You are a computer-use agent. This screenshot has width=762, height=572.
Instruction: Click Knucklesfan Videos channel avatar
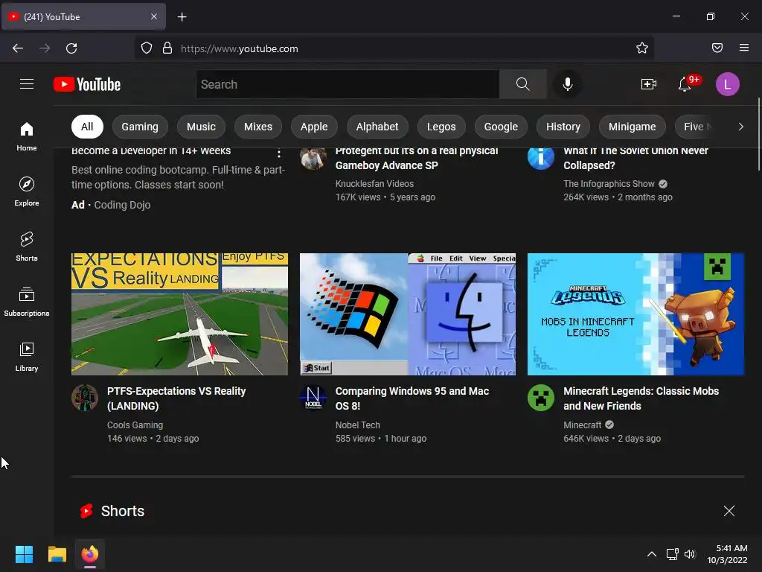[x=313, y=158]
